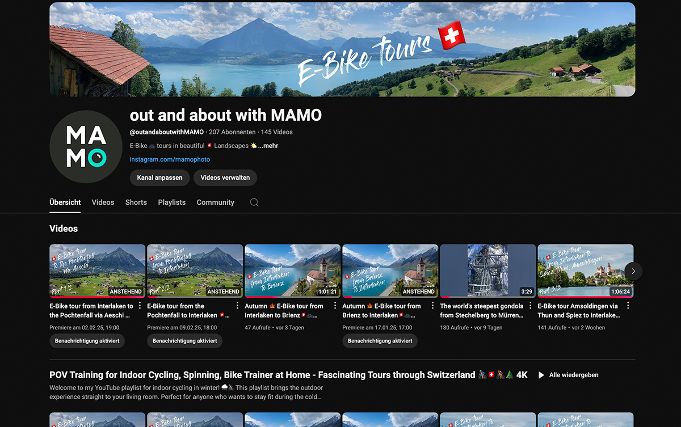Open options menu for steepest gondola video
Screen dimensions: 681x427
(x=530, y=306)
